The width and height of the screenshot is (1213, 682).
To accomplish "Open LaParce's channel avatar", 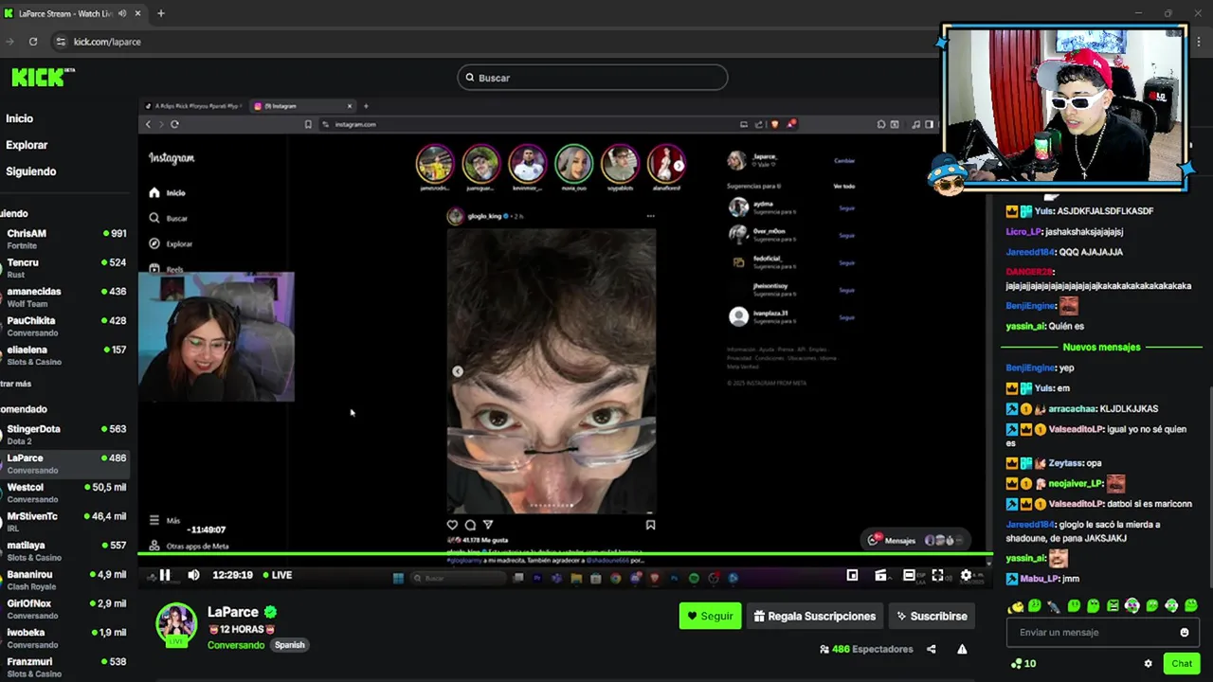I will click(175, 623).
